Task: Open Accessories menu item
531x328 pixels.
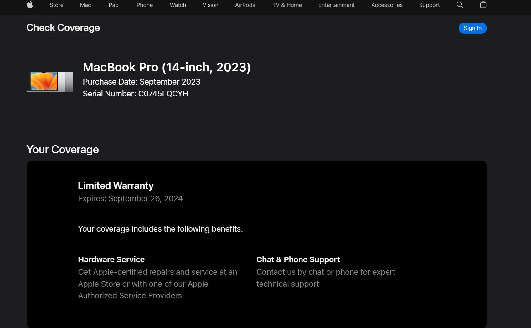Action: (387, 5)
